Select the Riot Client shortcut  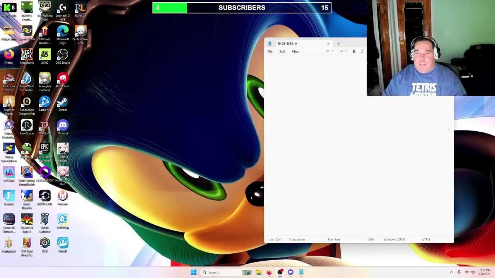tap(63, 80)
